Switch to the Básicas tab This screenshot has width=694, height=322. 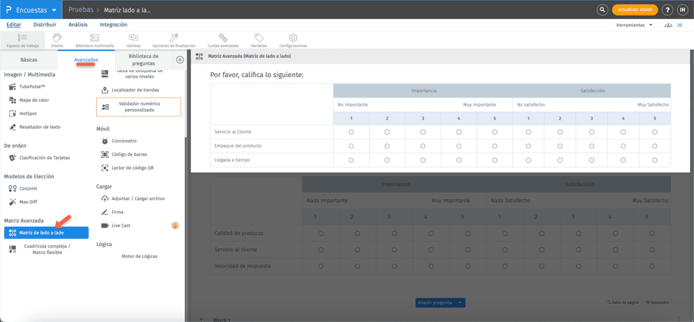pyautogui.click(x=29, y=59)
